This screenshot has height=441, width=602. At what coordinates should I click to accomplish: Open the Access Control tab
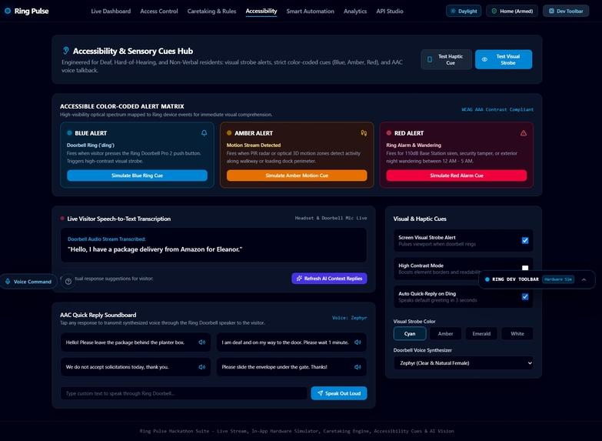tap(159, 11)
